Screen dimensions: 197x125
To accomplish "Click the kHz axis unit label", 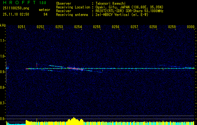I will [3, 26].
